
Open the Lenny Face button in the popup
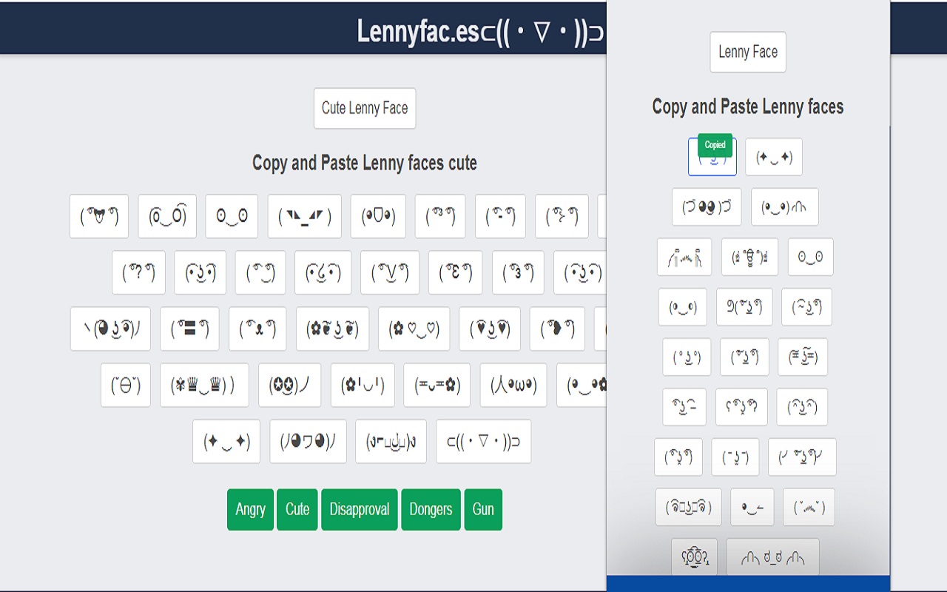[x=748, y=52]
